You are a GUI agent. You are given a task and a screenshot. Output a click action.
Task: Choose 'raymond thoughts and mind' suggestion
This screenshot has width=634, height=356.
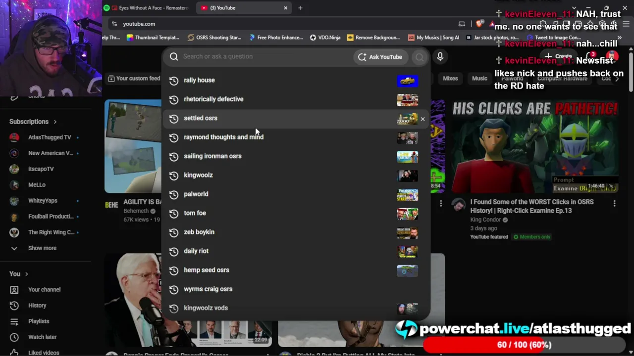point(296,137)
